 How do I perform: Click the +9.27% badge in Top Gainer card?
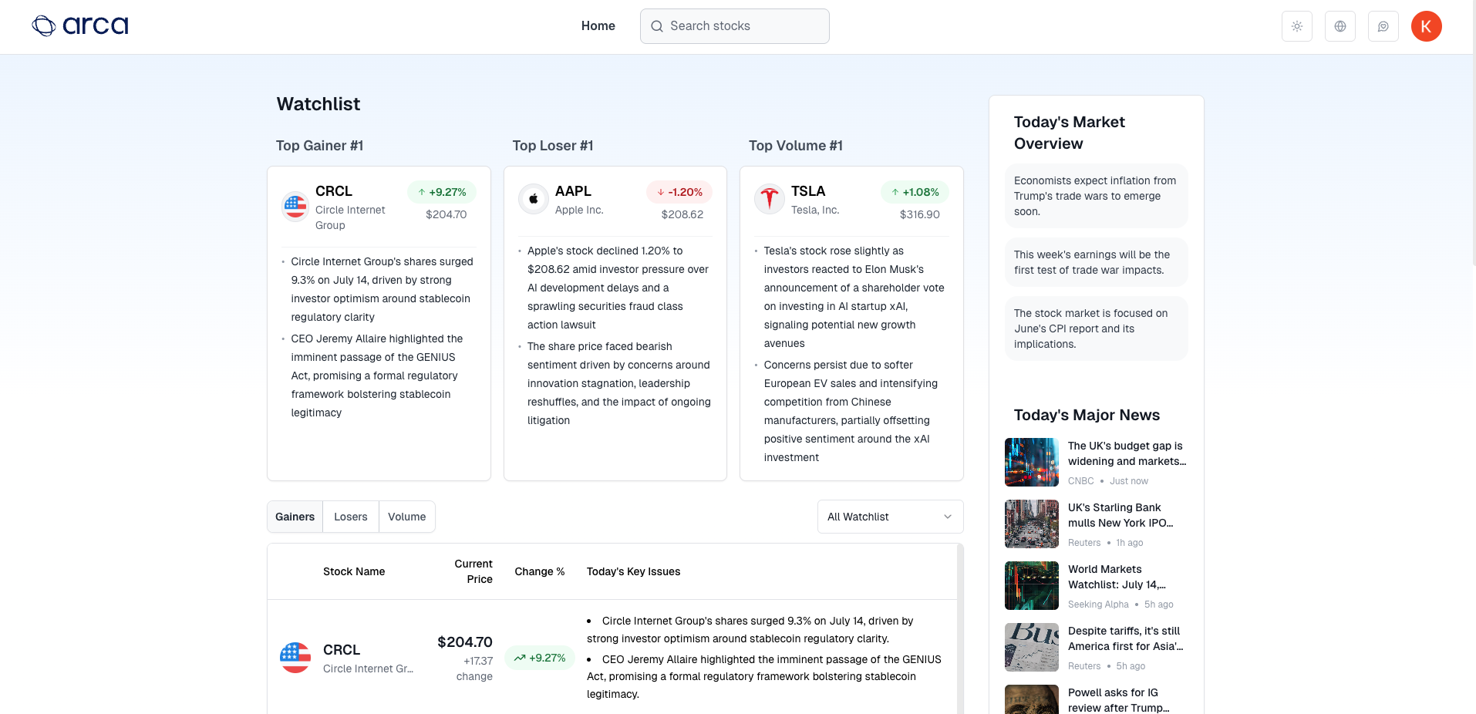[442, 192]
